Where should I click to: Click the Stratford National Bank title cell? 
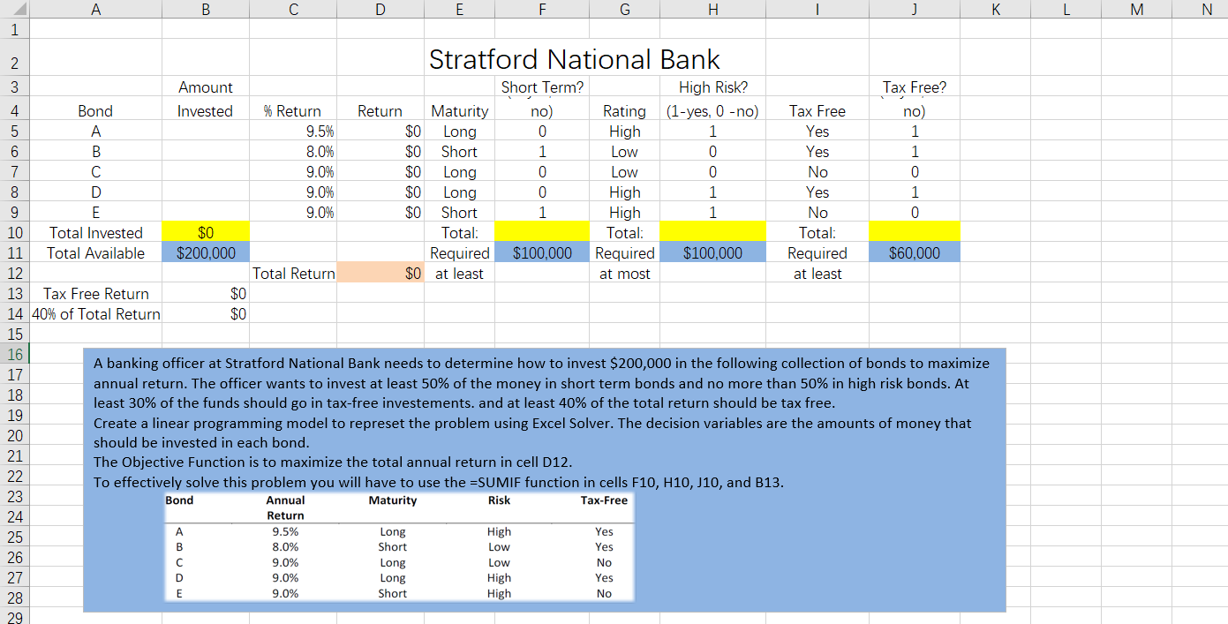click(575, 59)
